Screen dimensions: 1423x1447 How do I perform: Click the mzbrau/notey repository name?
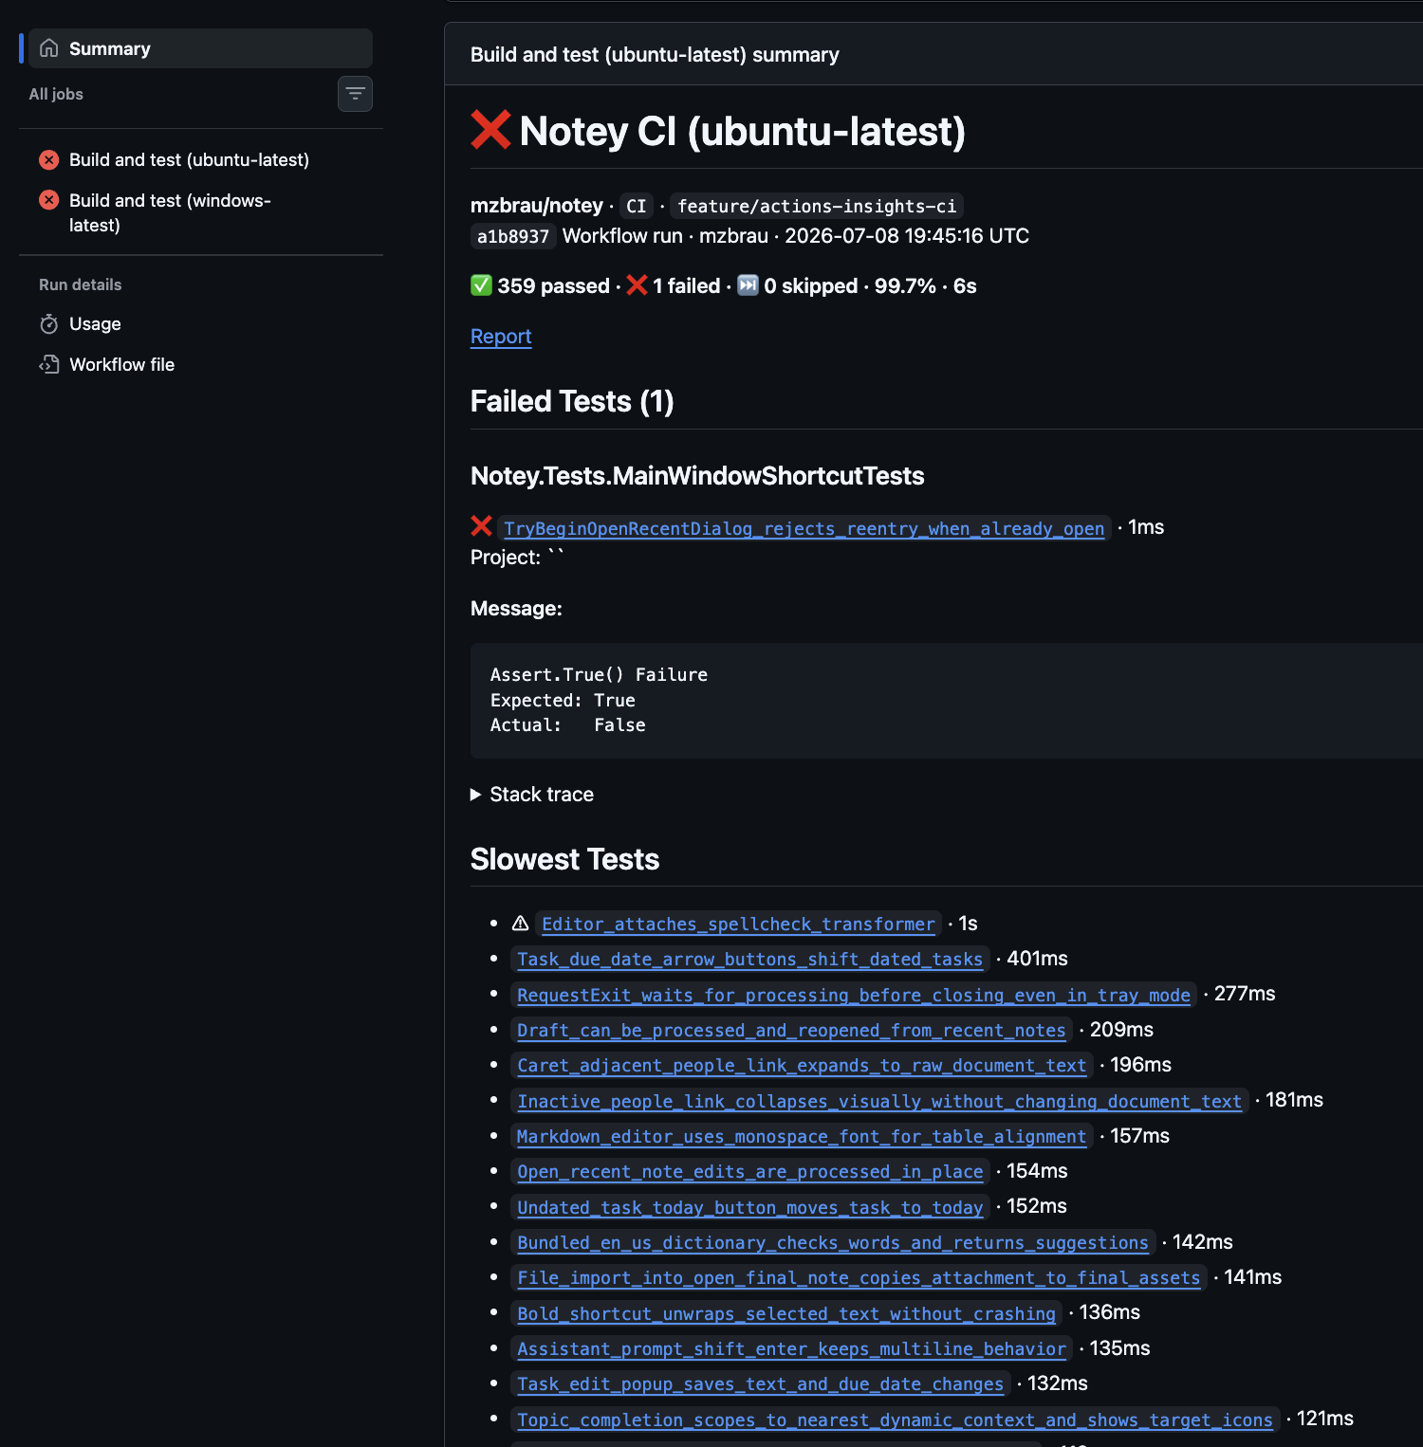tap(537, 206)
